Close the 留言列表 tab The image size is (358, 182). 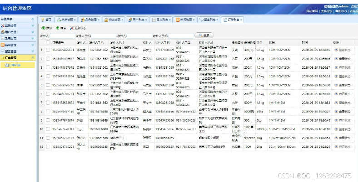(217, 20)
